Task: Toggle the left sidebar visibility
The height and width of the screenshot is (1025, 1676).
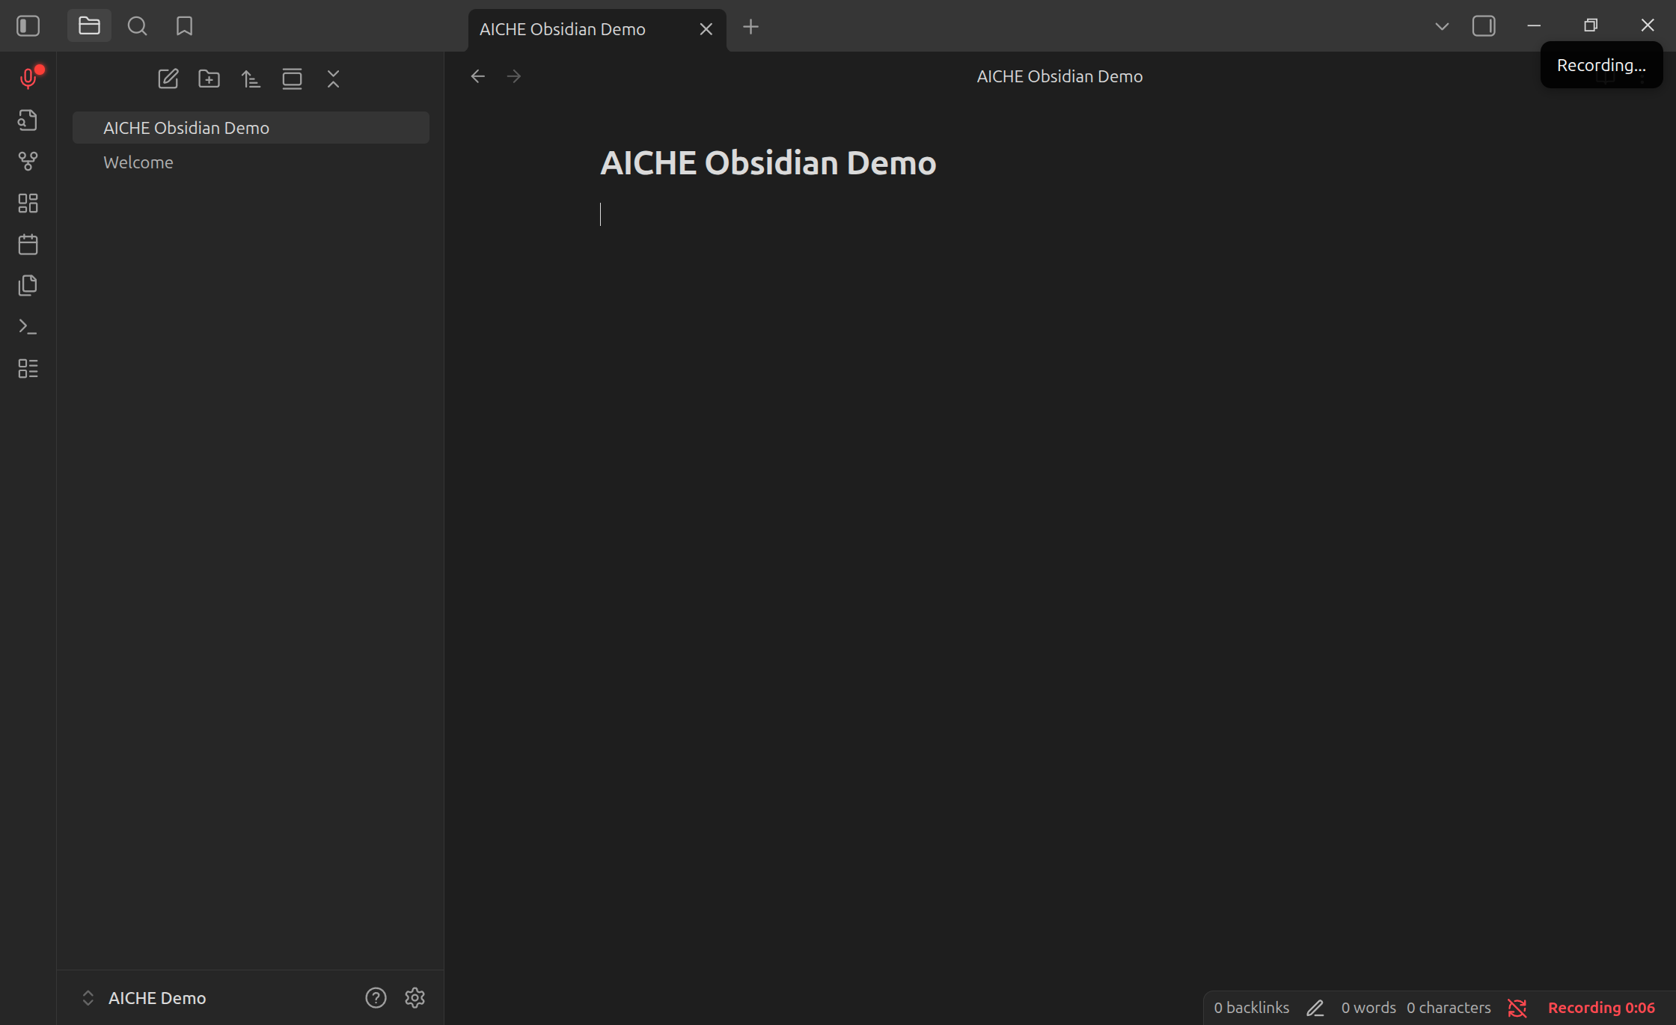Action: point(28,25)
